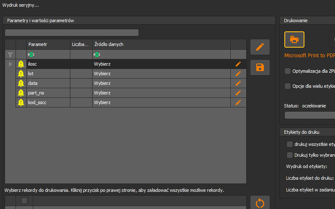Edit the kod_sscc parameter with its pencil icon
Image resolution: width=335 pixels, height=209 pixels.
click(238, 102)
